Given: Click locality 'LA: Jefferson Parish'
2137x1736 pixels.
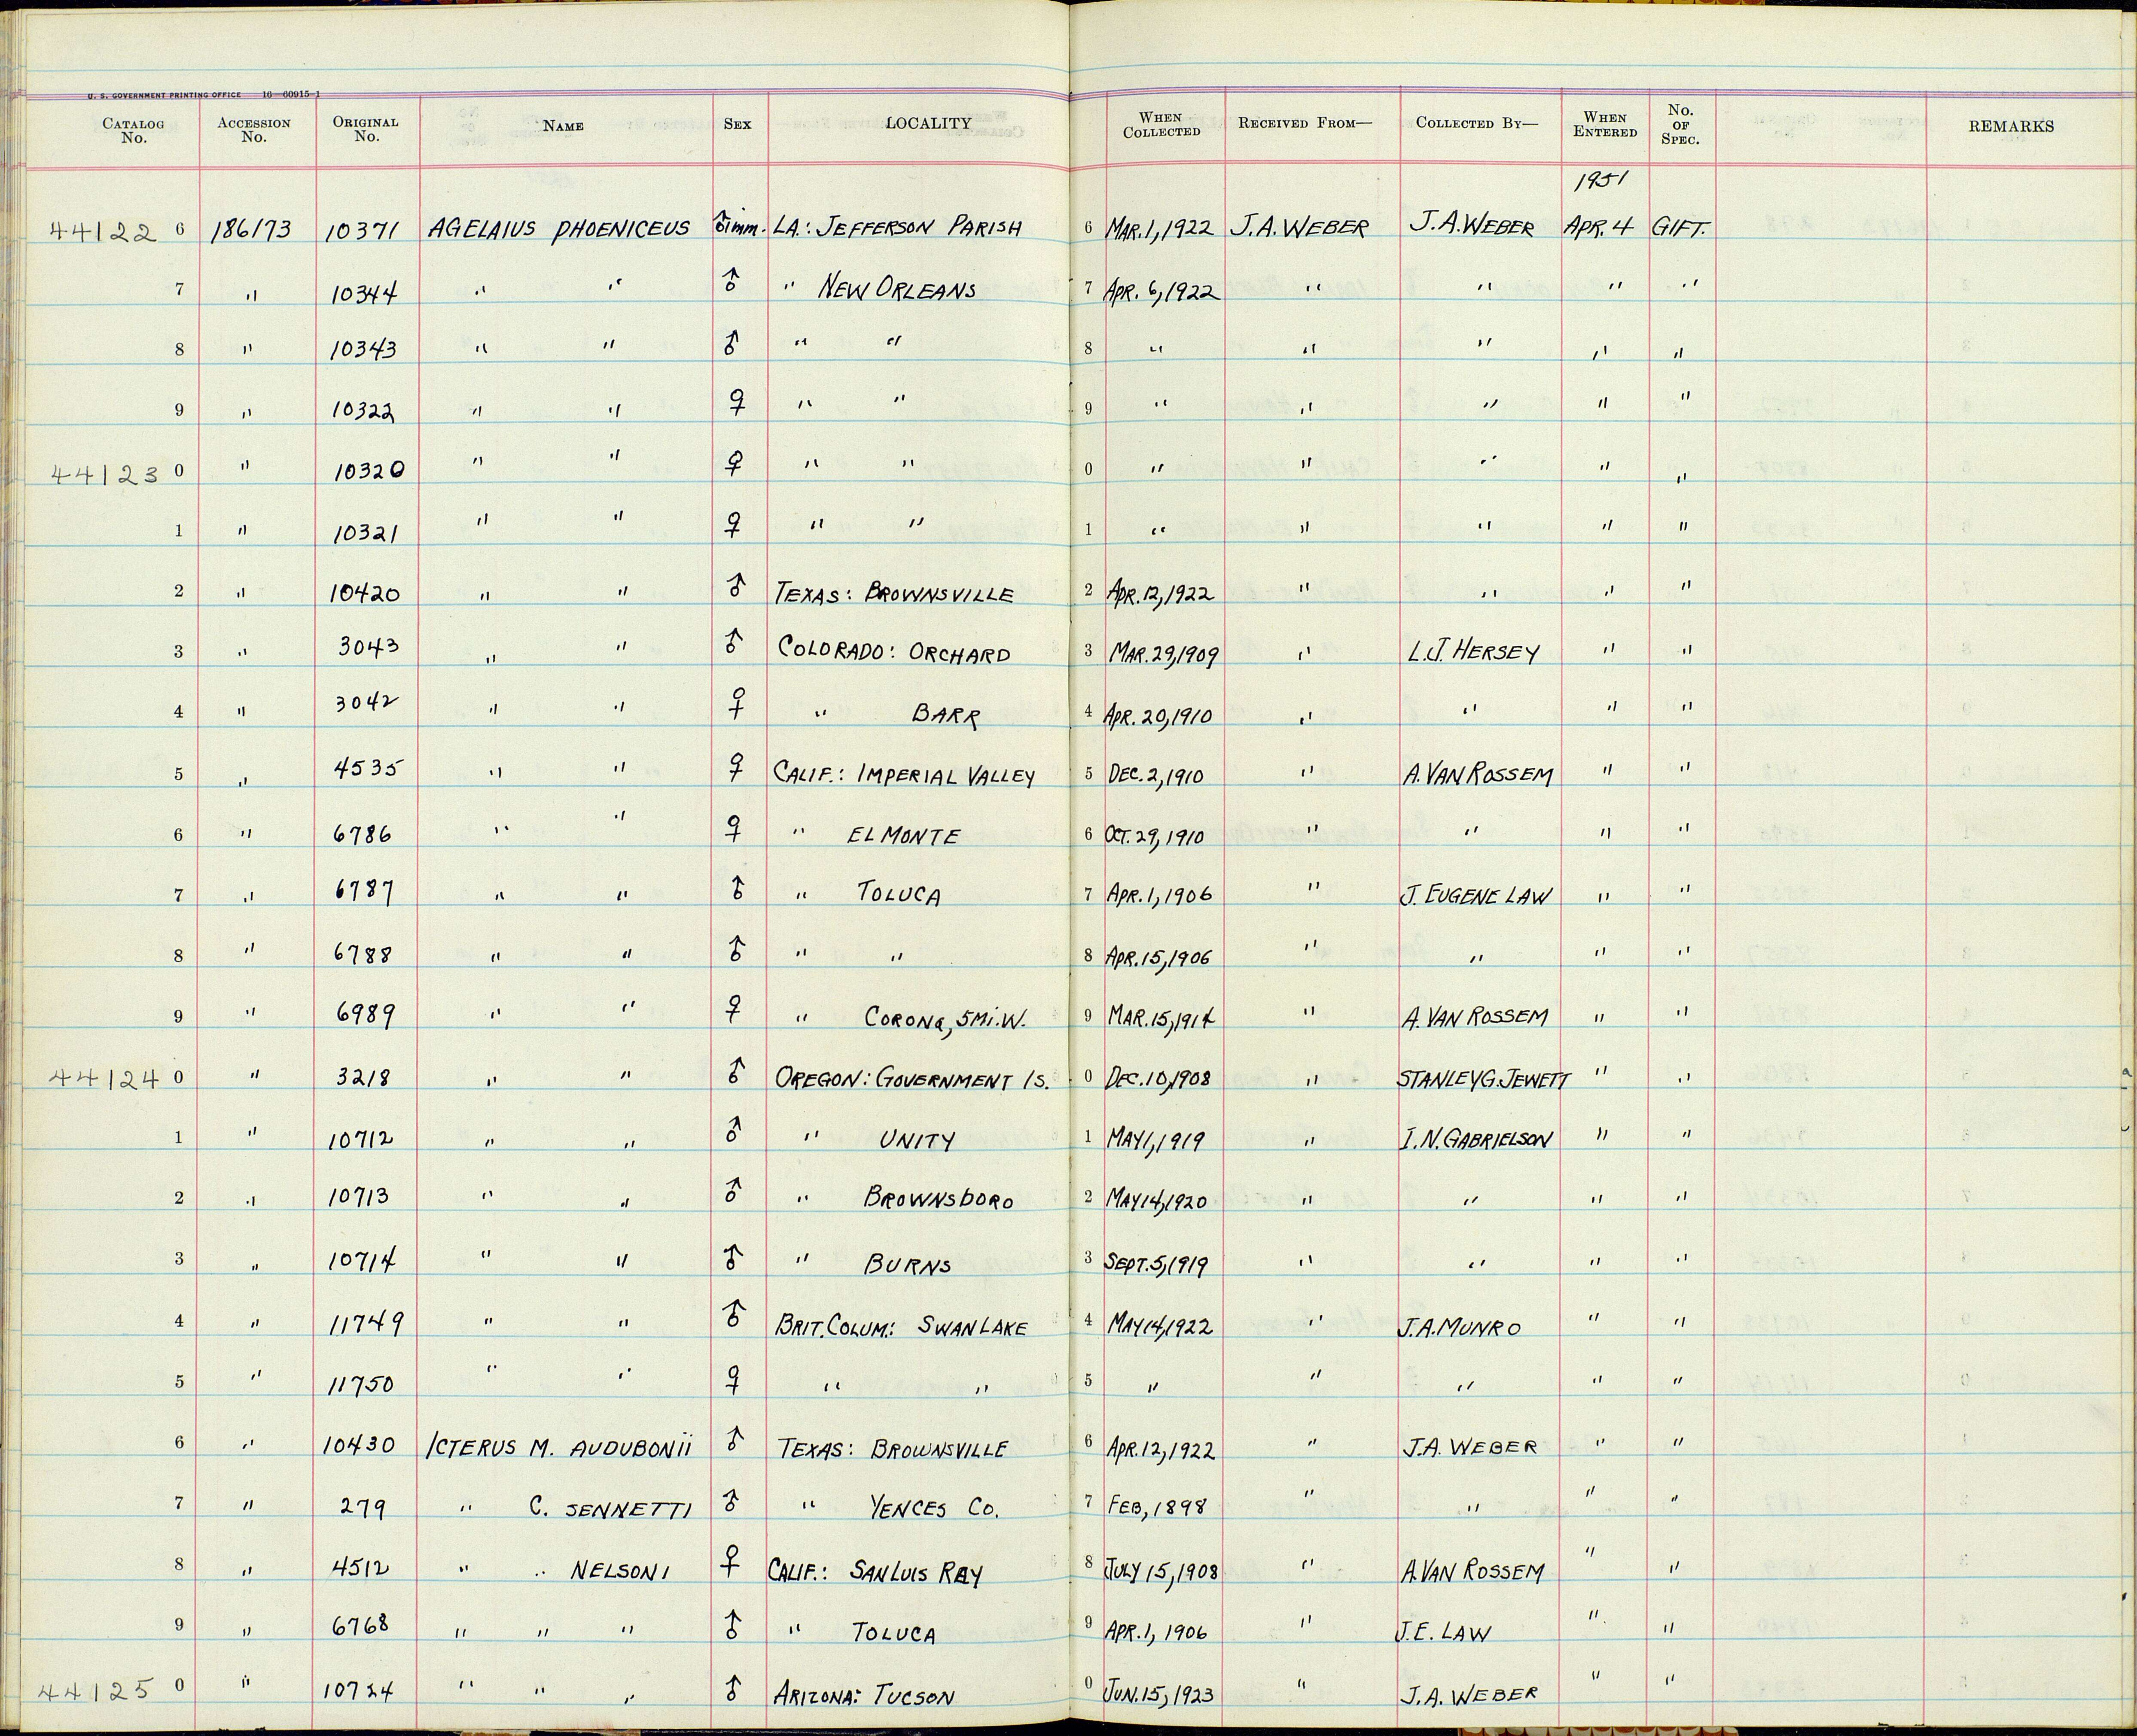Looking at the screenshot, I should (x=896, y=228).
